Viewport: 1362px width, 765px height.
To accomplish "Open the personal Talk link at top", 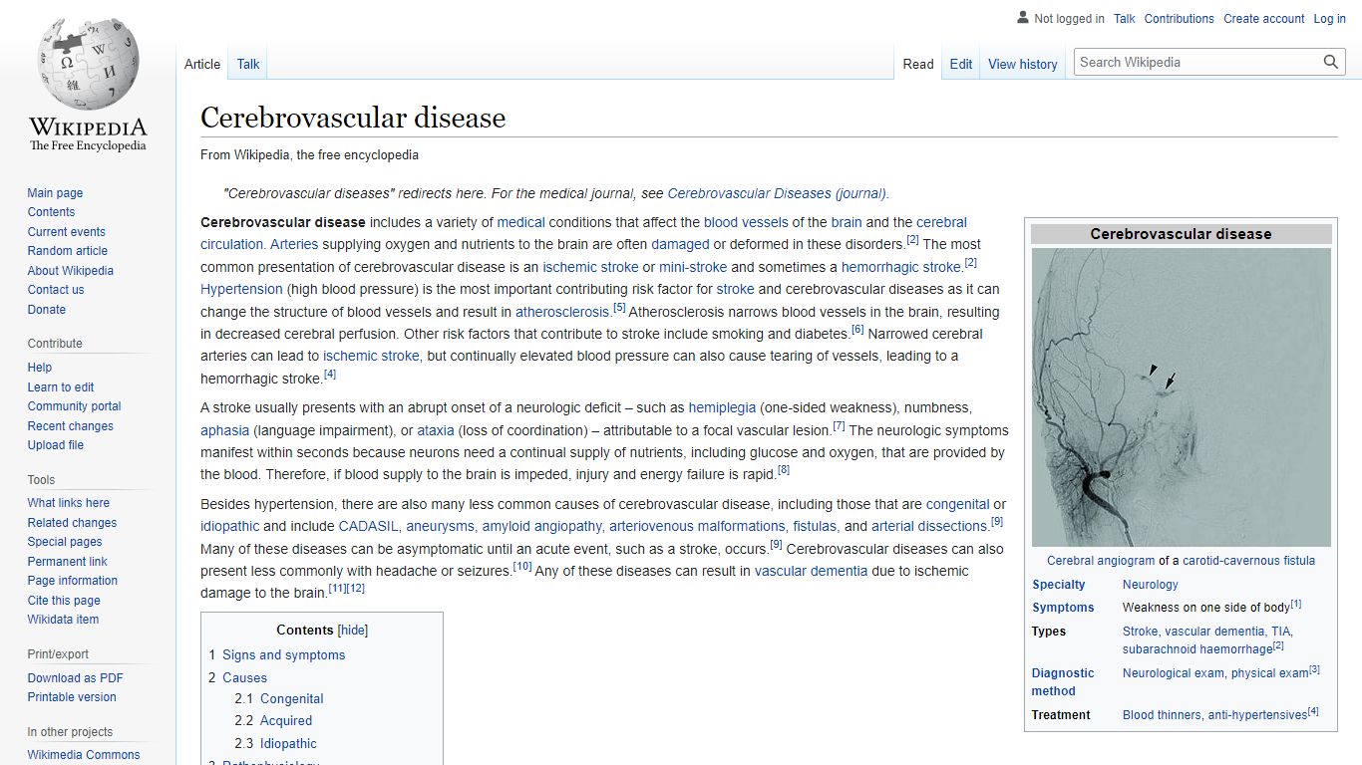I will [1125, 19].
